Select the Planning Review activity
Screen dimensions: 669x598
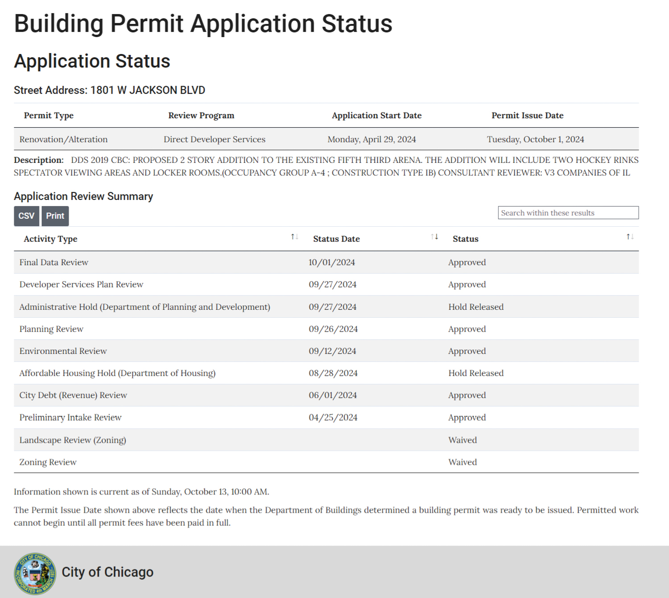coord(51,329)
